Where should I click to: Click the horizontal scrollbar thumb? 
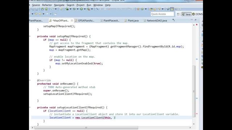[x=86, y=127]
